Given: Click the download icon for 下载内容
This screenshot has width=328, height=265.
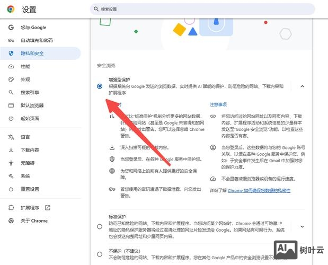Looking at the screenshot, I should tap(11, 150).
